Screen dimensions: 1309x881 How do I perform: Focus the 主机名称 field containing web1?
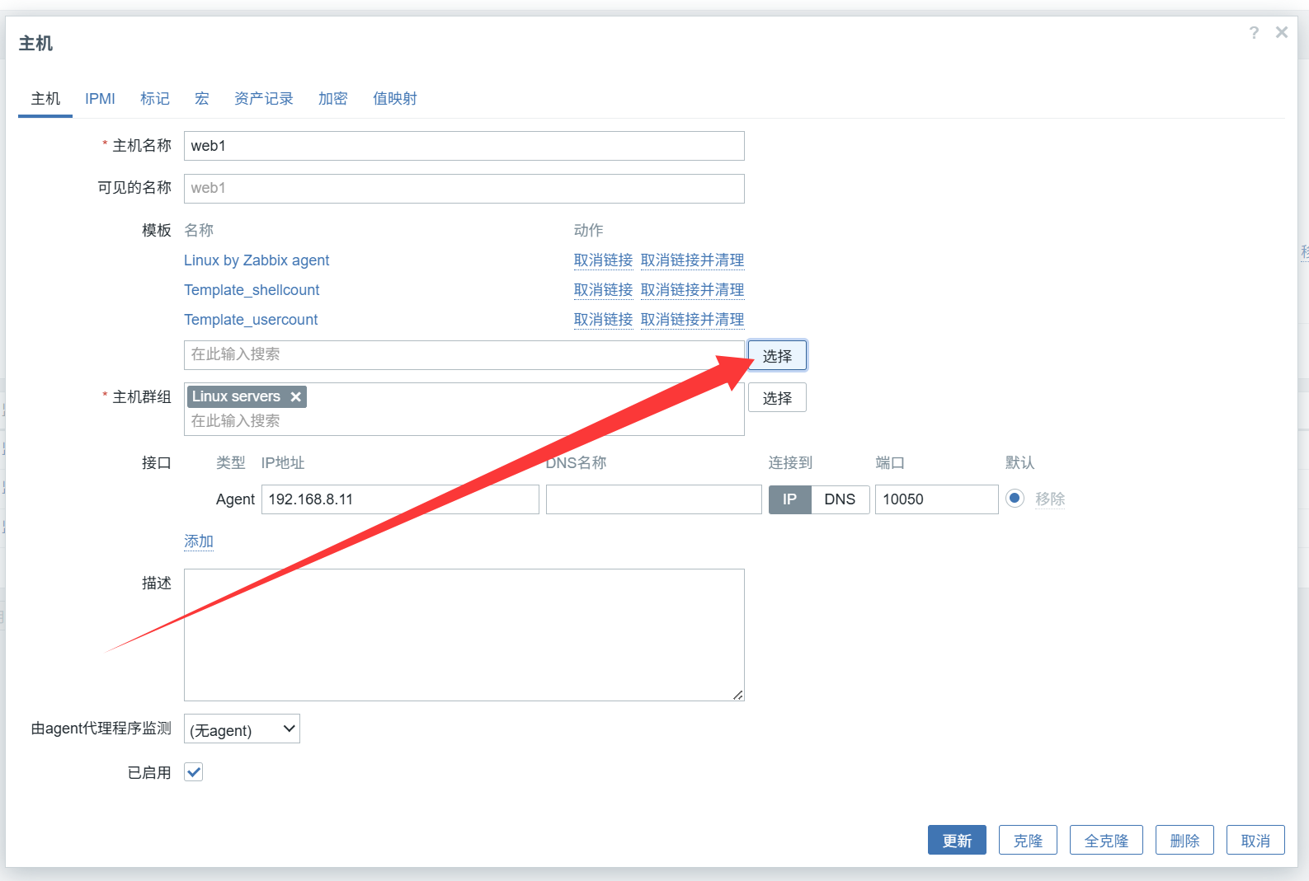pyautogui.click(x=464, y=146)
